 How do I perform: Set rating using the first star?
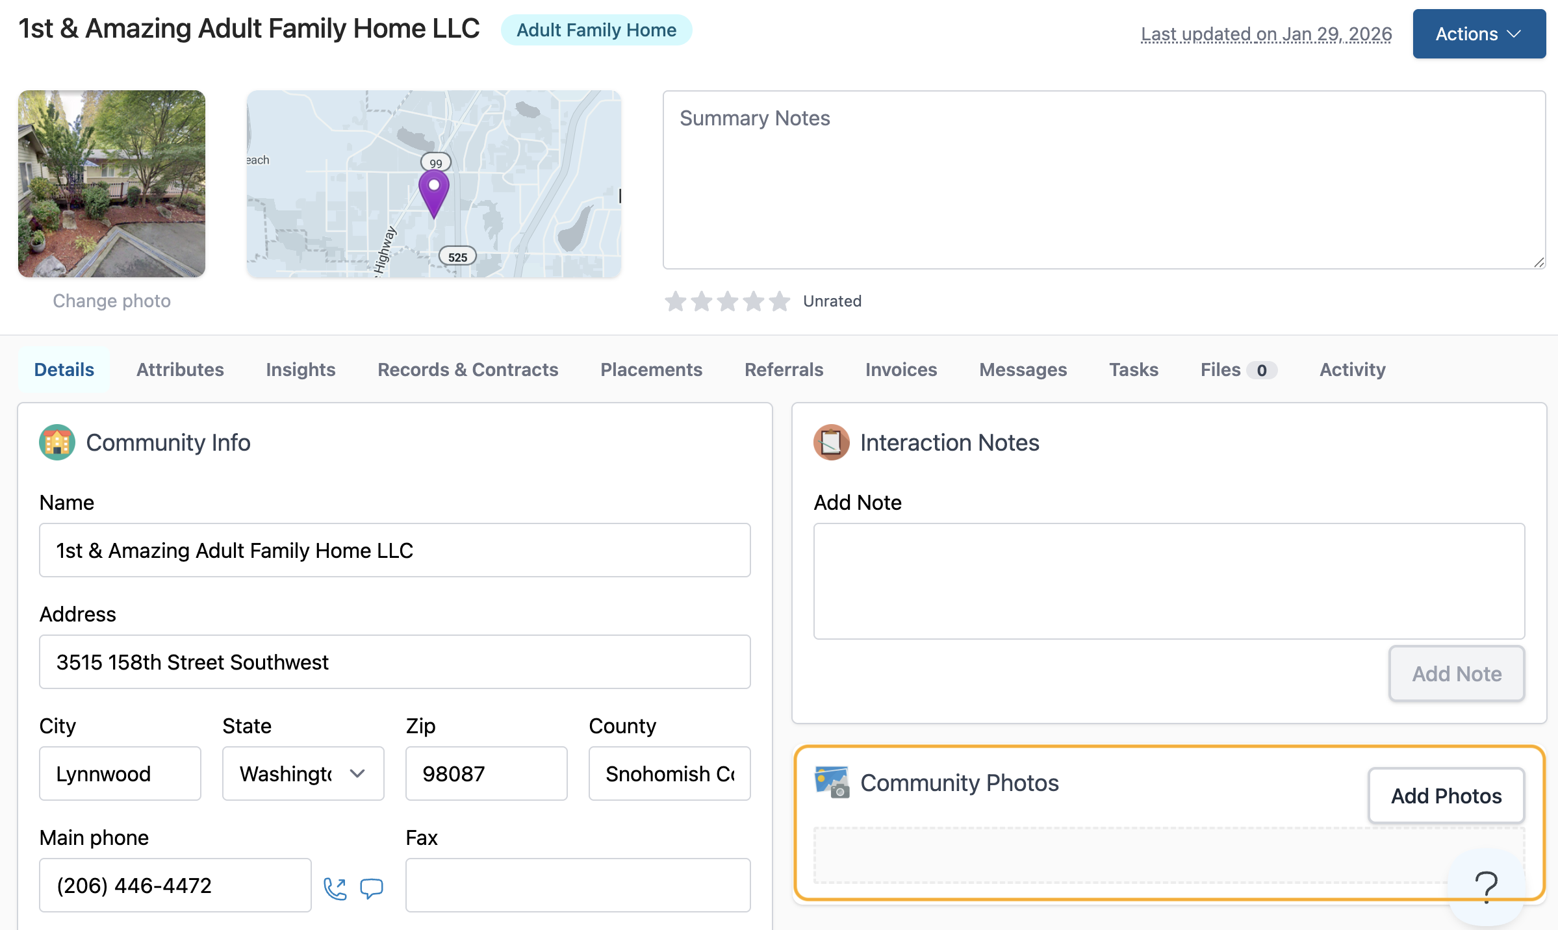[x=676, y=301]
